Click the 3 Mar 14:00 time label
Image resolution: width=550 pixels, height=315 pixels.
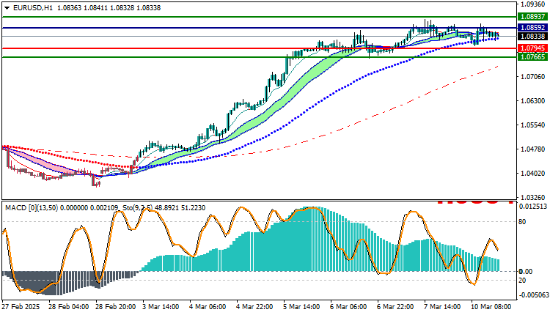161,307
